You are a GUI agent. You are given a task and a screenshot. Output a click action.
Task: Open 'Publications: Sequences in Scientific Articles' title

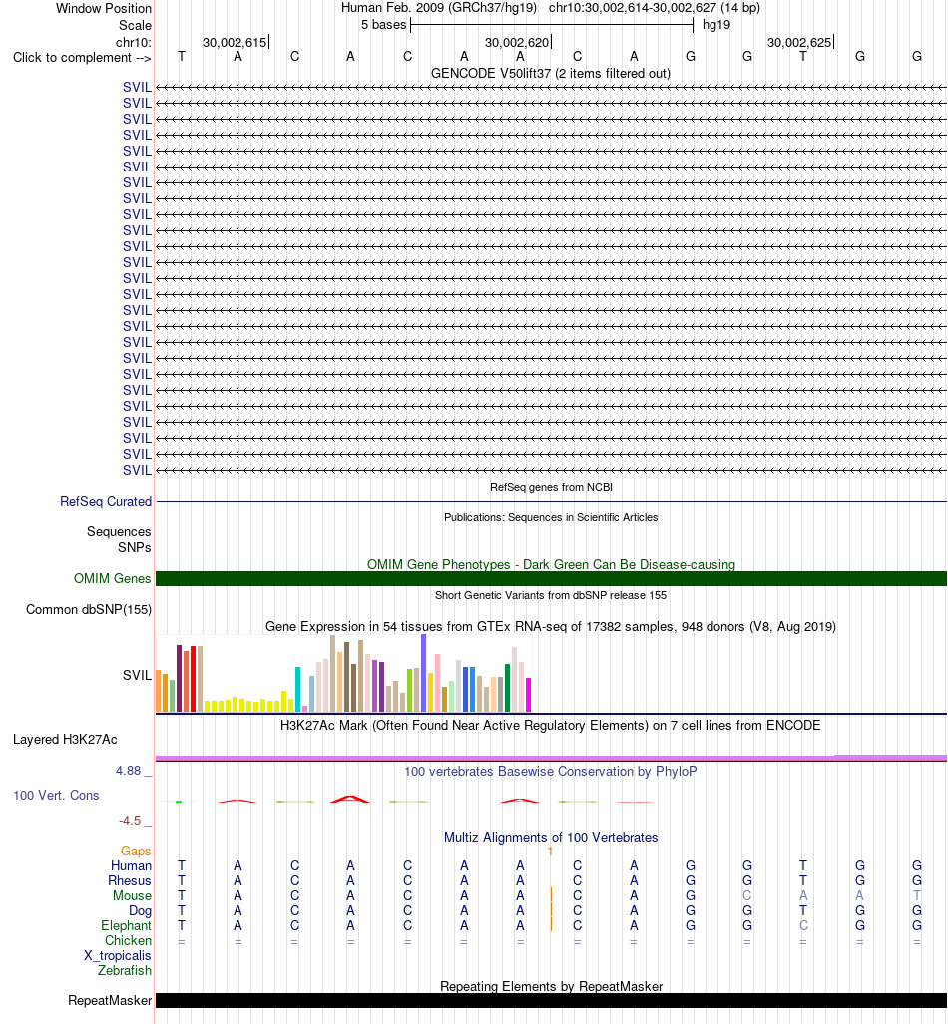click(551, 517)
